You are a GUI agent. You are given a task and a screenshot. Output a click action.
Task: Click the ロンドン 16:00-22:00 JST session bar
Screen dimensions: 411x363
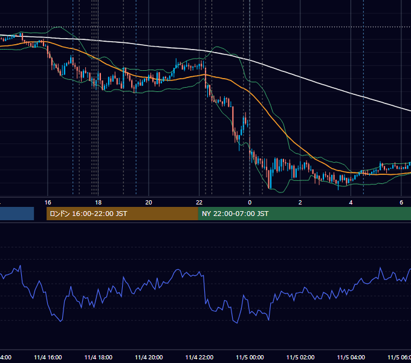[x=122, y=214]
